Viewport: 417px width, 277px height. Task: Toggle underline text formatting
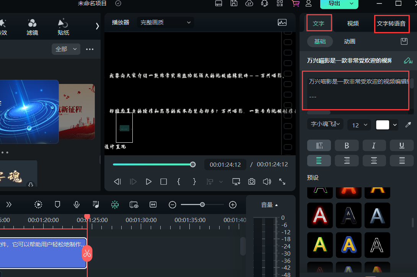pos(402,145)
